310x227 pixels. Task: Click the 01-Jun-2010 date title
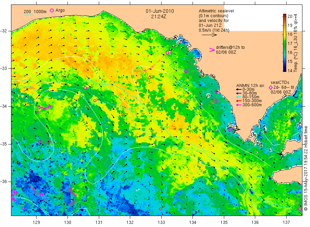[160, 11]
